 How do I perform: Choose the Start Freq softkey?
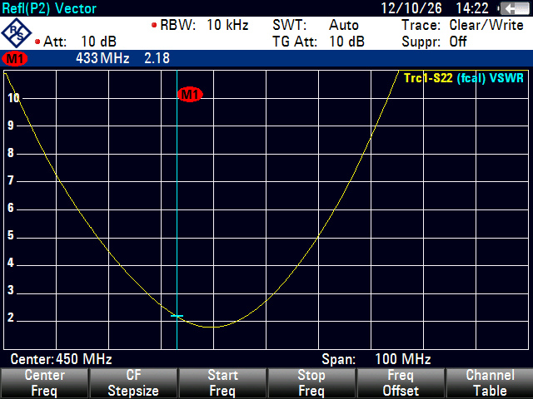coord(222,383)
